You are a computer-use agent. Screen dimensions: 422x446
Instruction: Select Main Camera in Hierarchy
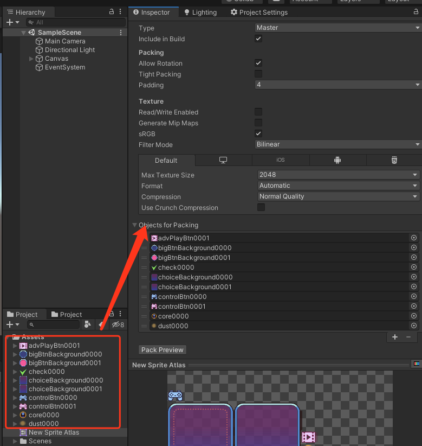[x=65, y=41]
